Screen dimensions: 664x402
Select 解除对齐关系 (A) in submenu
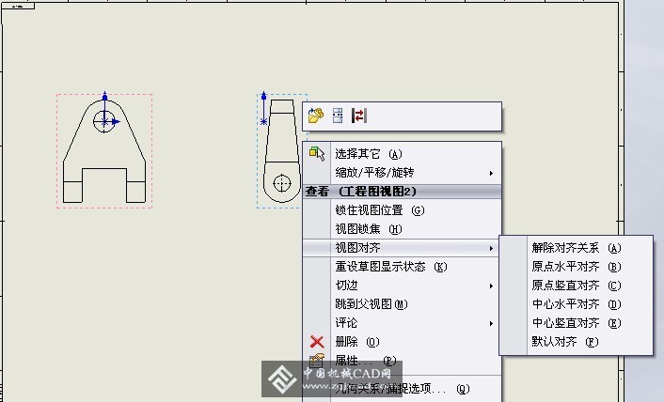[x=576, y=248]
